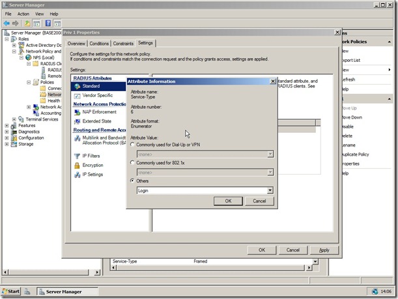
Task: Open the Dial-Up or VPN value dropdown
Action: click(x=270, y=154)
